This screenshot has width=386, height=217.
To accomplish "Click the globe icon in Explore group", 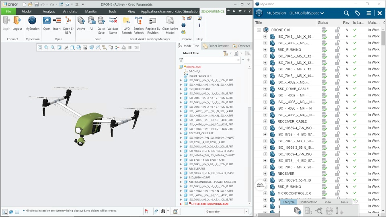I will click(x=184, y=25).
